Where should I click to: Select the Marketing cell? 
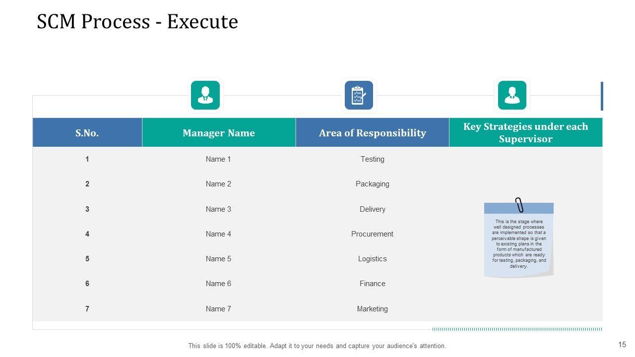tap(372, 309)
